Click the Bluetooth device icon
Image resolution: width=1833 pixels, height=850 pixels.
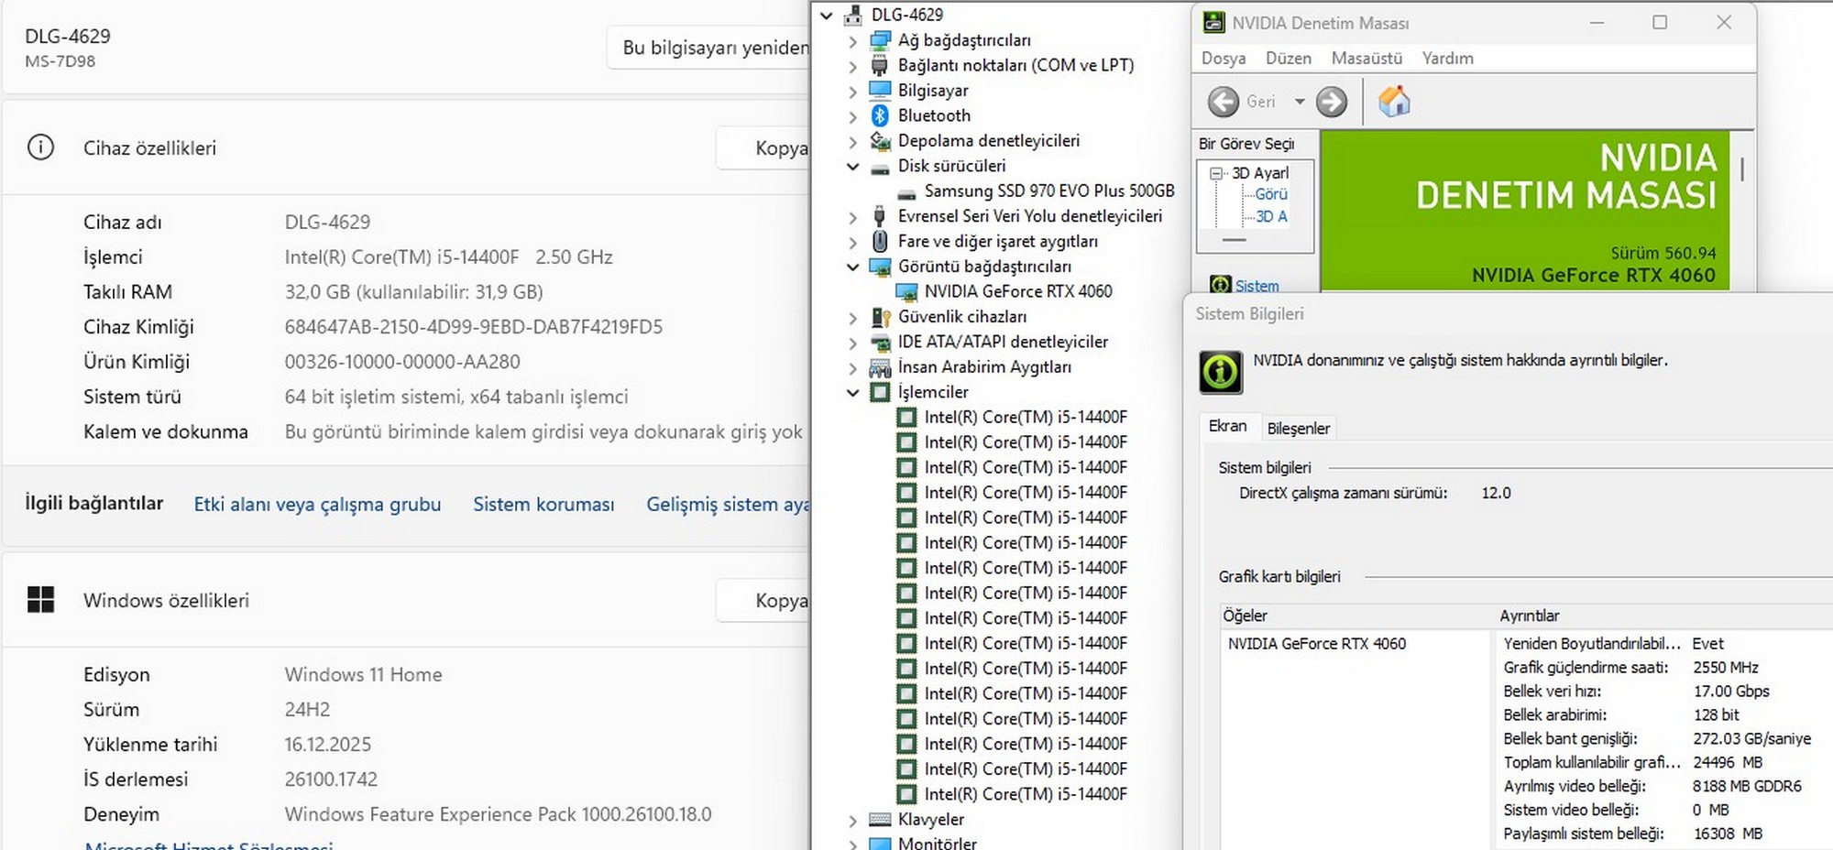coord(880,115)
